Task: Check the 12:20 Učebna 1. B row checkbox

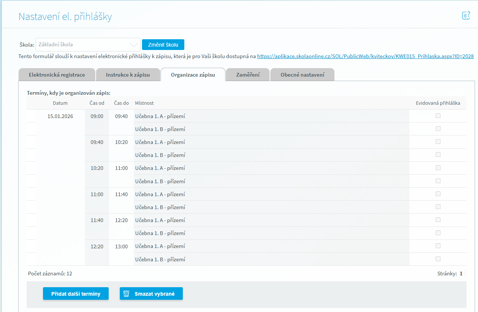Action: coord(438,259)
